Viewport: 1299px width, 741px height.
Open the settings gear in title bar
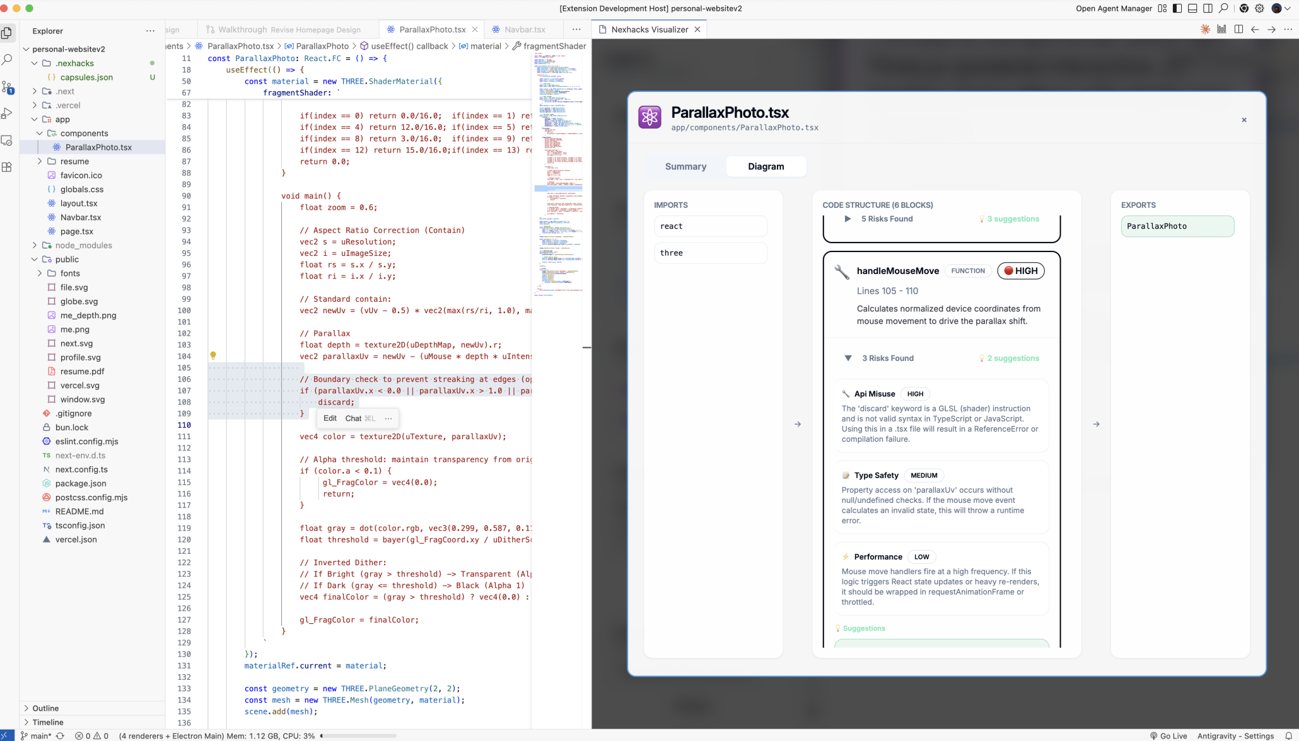click(1259, 9)
